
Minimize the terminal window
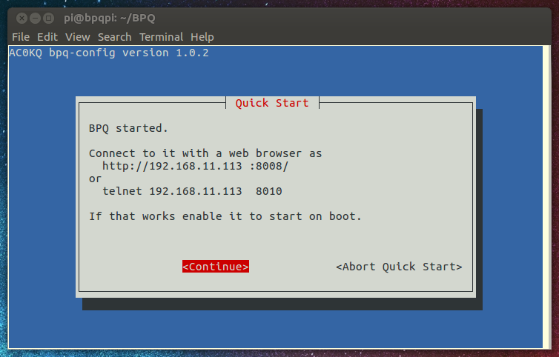(35, 18)
